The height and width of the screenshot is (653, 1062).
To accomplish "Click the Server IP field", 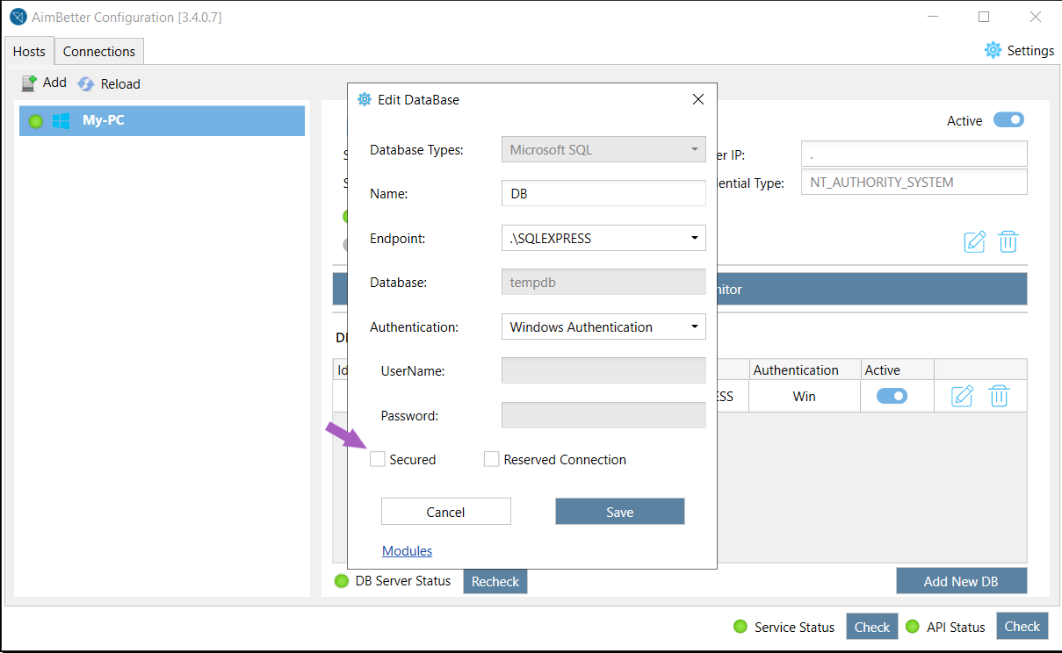I will click(x=914, y=154).
